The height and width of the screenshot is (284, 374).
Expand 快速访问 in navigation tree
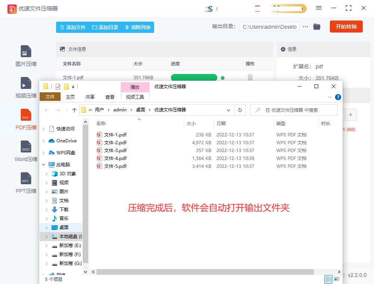pos(44,129)
